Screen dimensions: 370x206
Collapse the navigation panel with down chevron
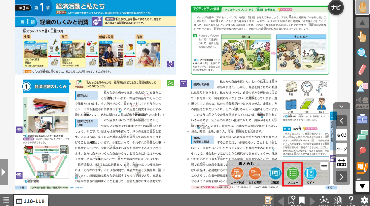(341, 106)
